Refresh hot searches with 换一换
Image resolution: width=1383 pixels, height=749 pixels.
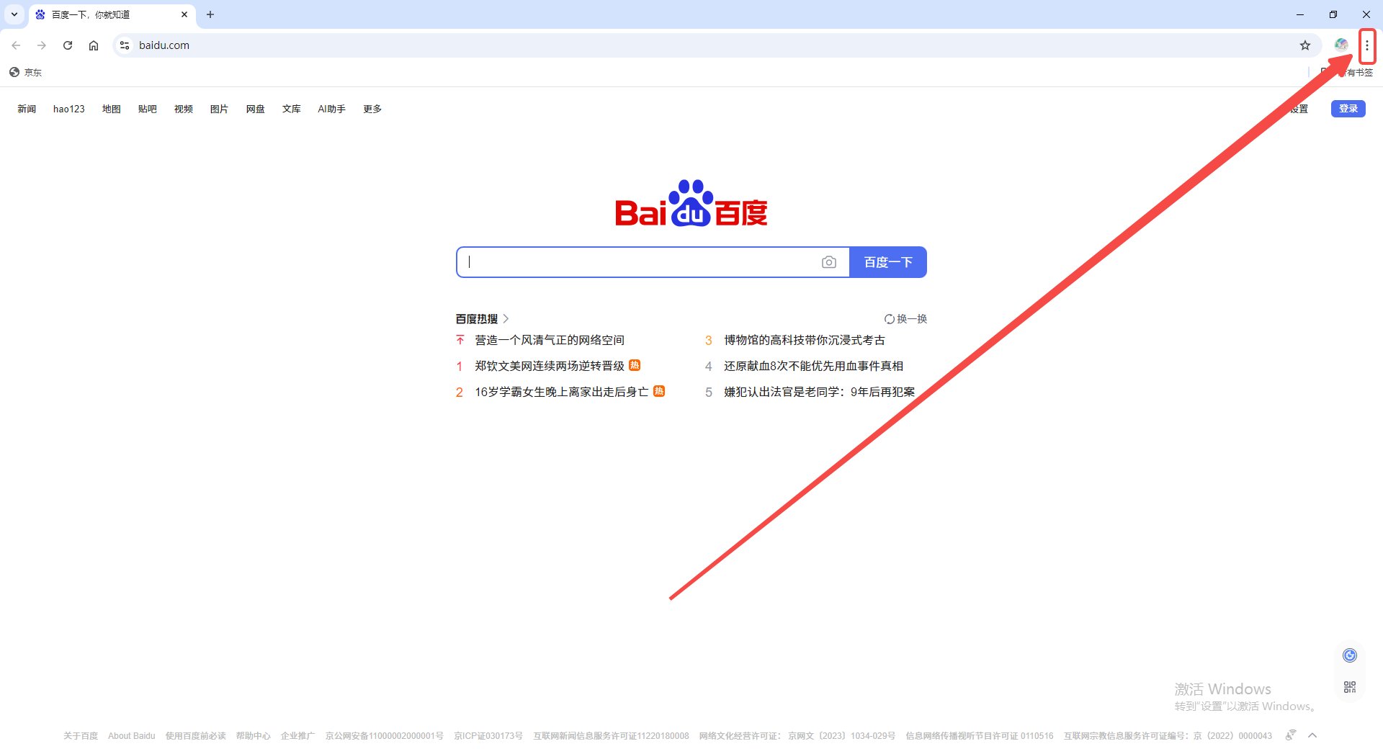click(906, 318)
